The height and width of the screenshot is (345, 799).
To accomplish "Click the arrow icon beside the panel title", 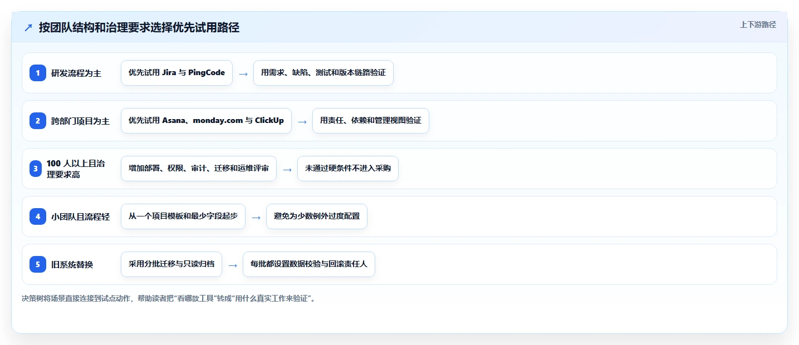I will coord(28,28).
